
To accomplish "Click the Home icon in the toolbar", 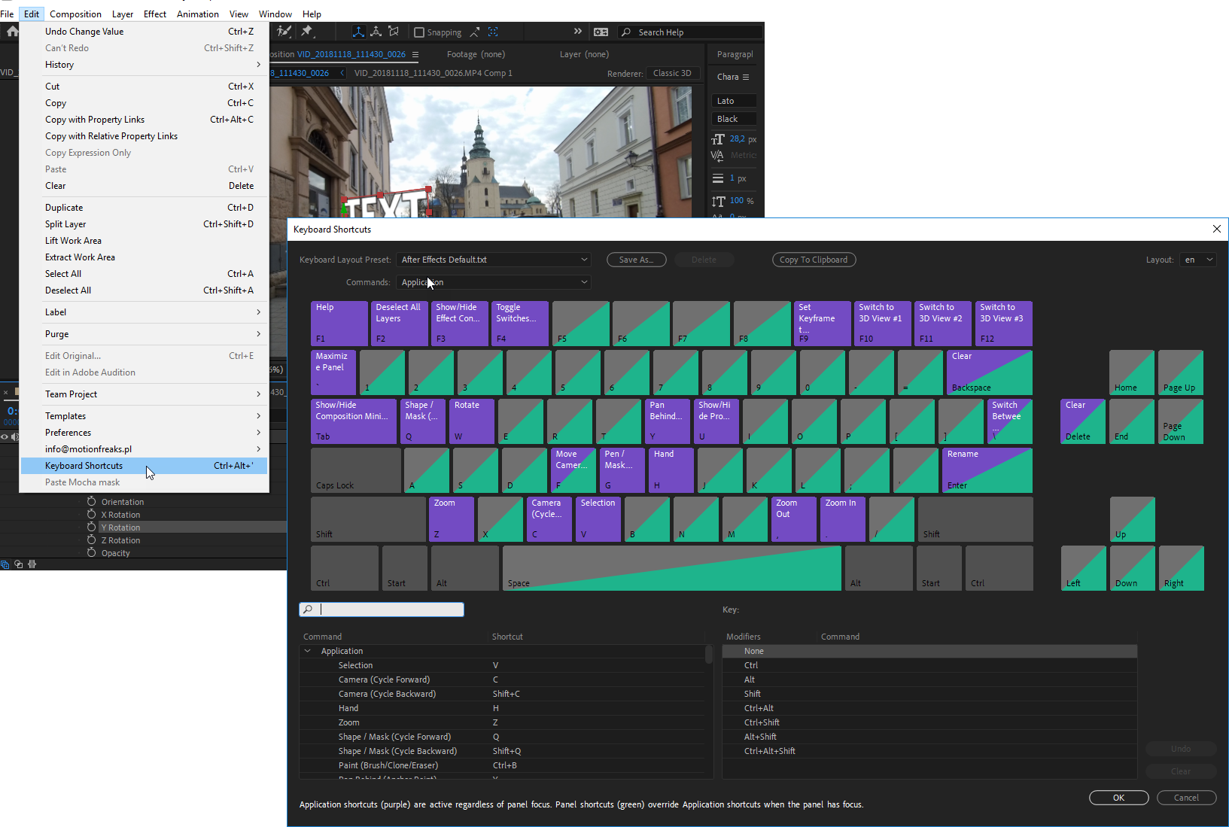I will click(12, 32).
